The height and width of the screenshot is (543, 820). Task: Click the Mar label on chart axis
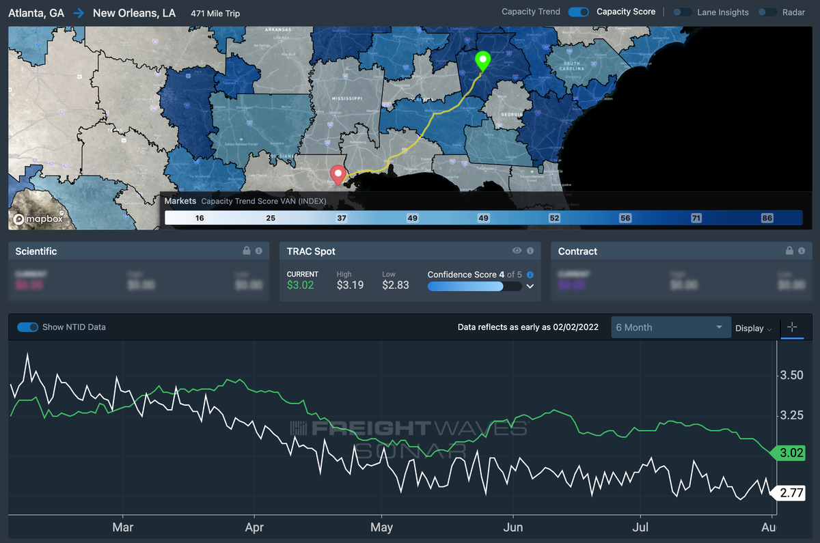click(x=123, y=527)
